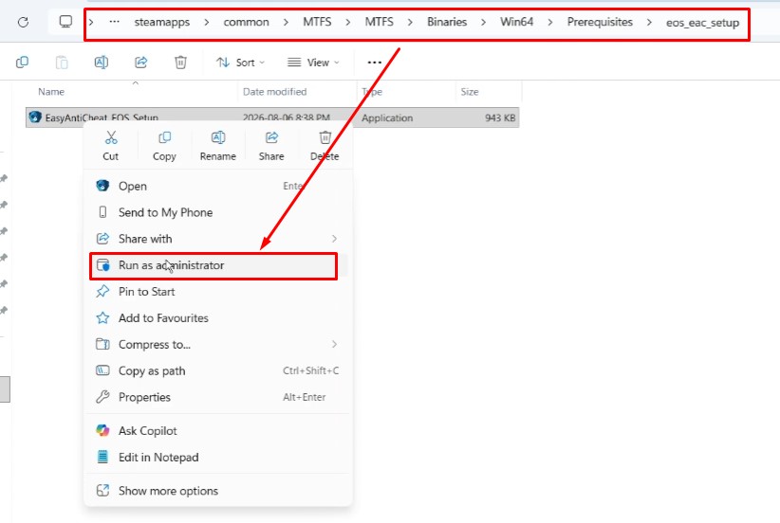This screenshot has width=780, height=523.
Task: Open the hidden breadcrumb ellipsis in the path
Action: (115, 22)
